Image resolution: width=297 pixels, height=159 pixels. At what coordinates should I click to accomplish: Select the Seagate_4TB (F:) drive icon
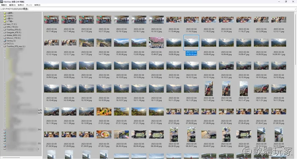pyautogui.click(x=5, y=32)
